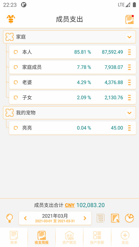Go to previous month arrow
The height and width of the screenshot is (247, 139).
tap(25, 218)
